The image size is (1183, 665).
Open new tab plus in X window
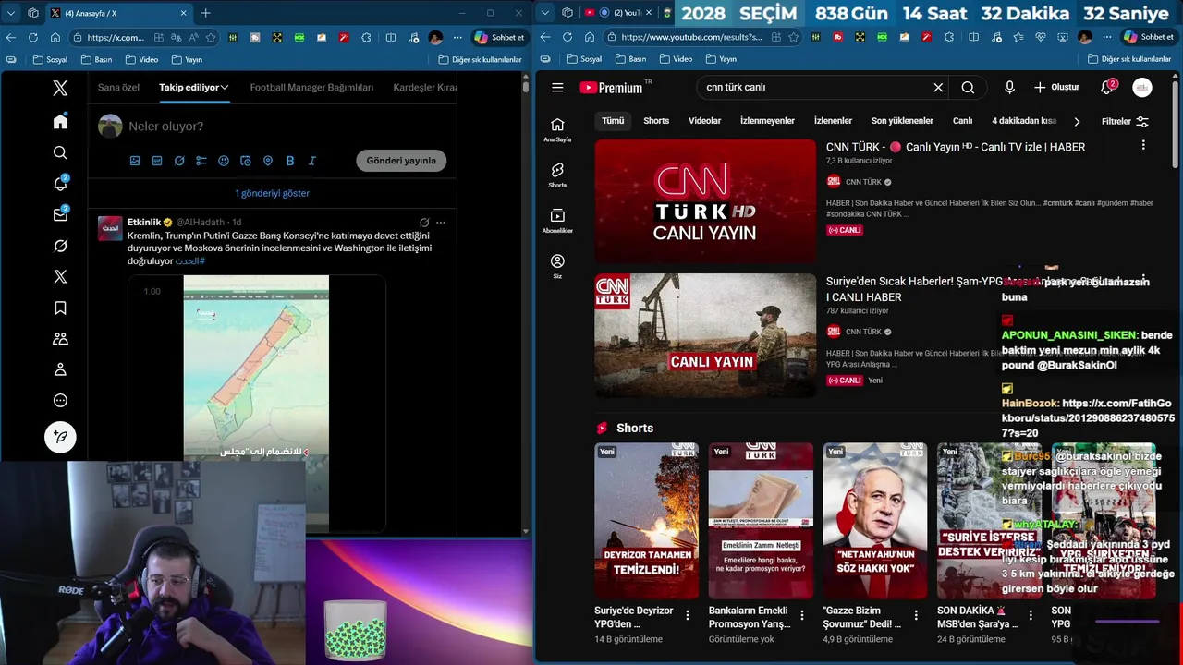click(205, 13)
